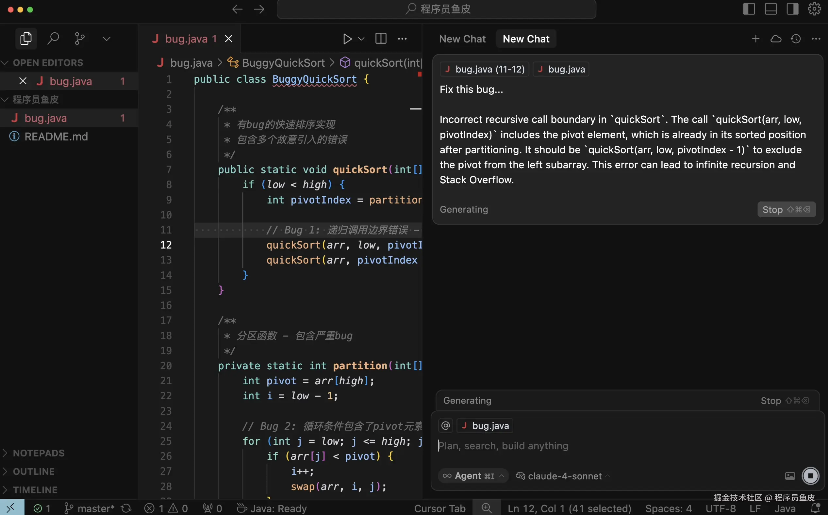Viewport: 828px width, 515px height.
Task: Open the Explorer files icon
Action: [26, 39]
